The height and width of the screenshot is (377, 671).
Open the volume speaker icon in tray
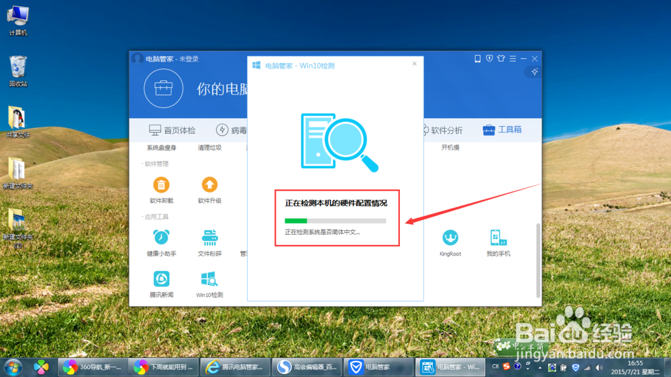pyautogui.click(x=599, y=368)
